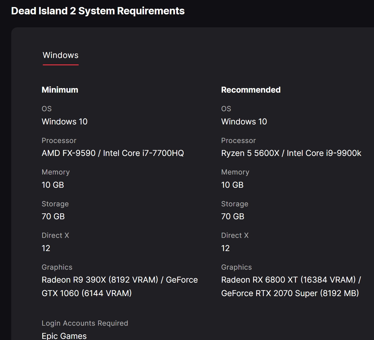Click the OS label under Recommended
374x340 pixels.
click(226, 109)
